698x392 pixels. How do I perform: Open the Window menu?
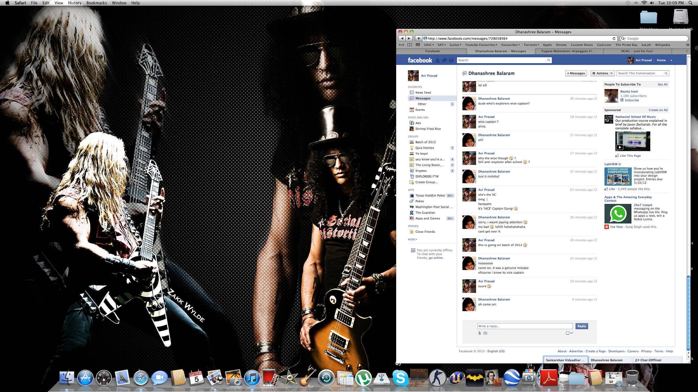tap(119, 3)
